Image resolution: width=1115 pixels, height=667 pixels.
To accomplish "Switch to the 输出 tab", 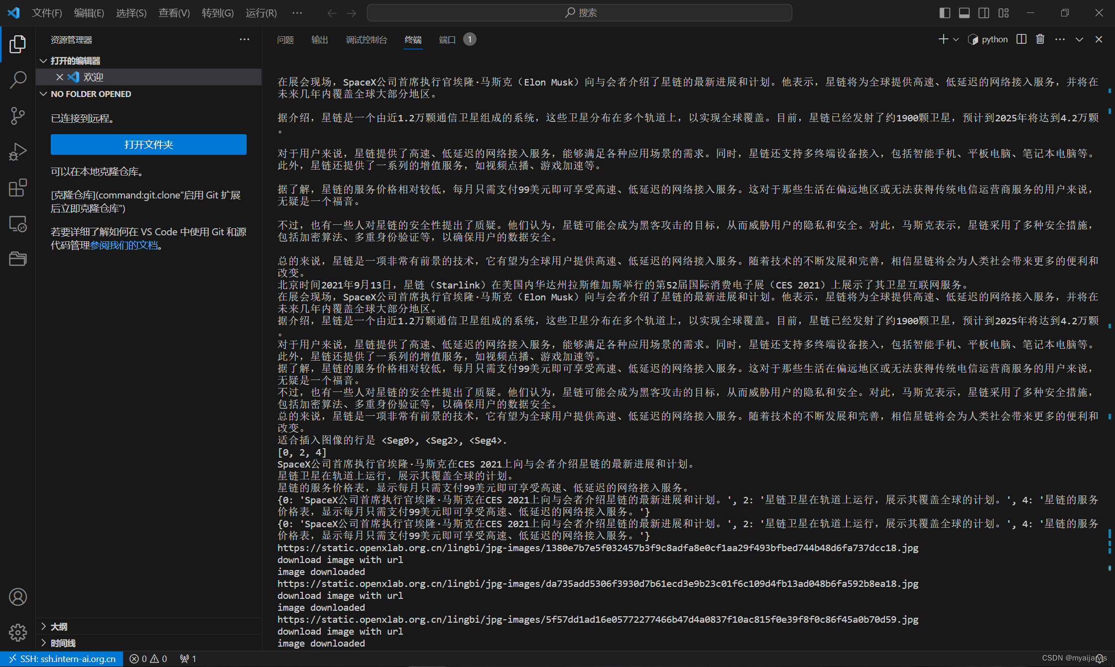I will (320, 40).
